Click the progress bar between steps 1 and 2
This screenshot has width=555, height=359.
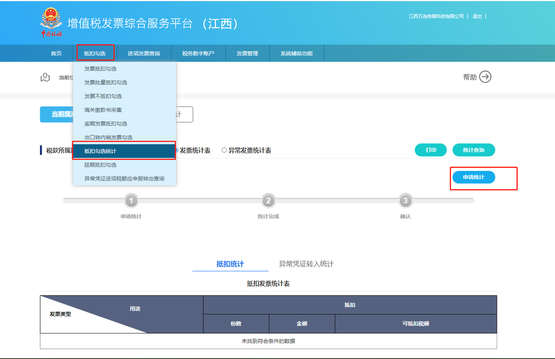pos(199,201)
